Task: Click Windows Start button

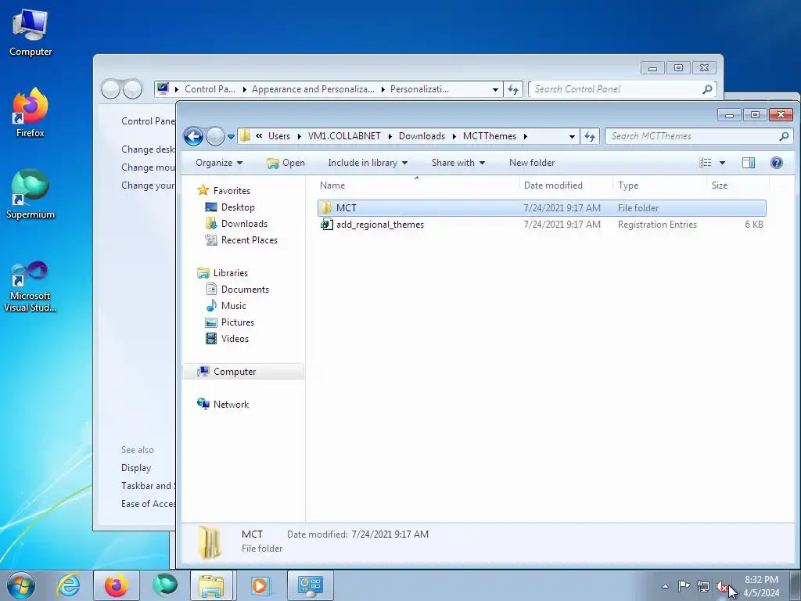Action: [x=21, y=585]
